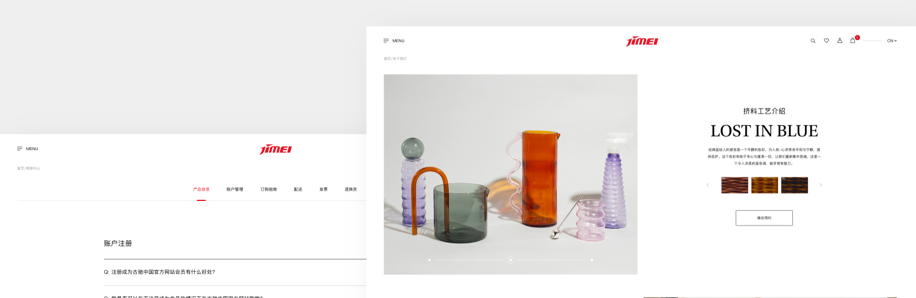Open the hamburger MENU on help center page
The width and height of the screenshot is (916, 298).
click(x=27, y=149)
